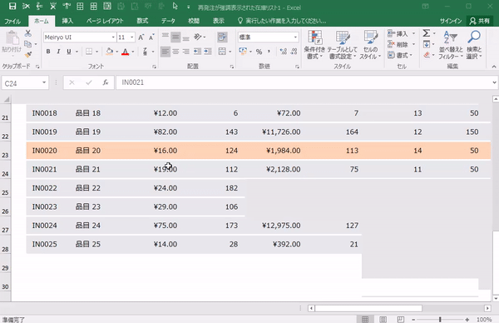This screenshot has height=323, width=499.
Task: Activate the Format Painter brush
Action: (28, 55)
